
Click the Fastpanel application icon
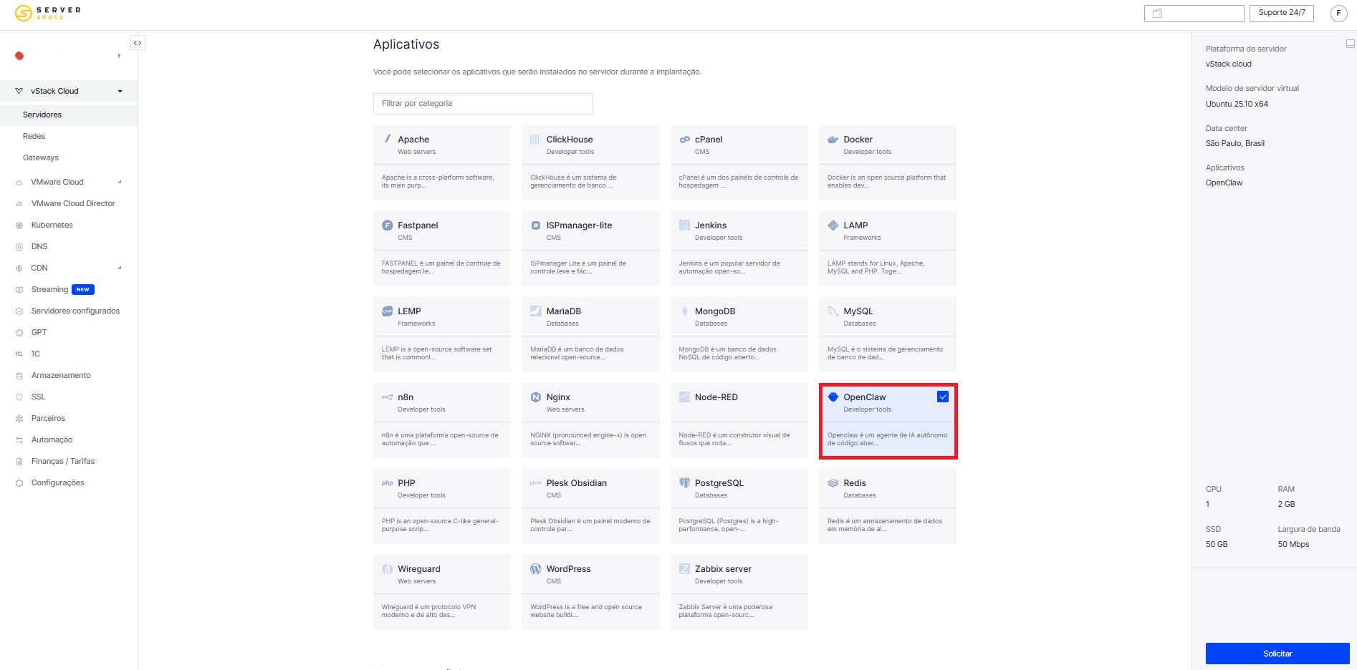(x=388, y=225)
